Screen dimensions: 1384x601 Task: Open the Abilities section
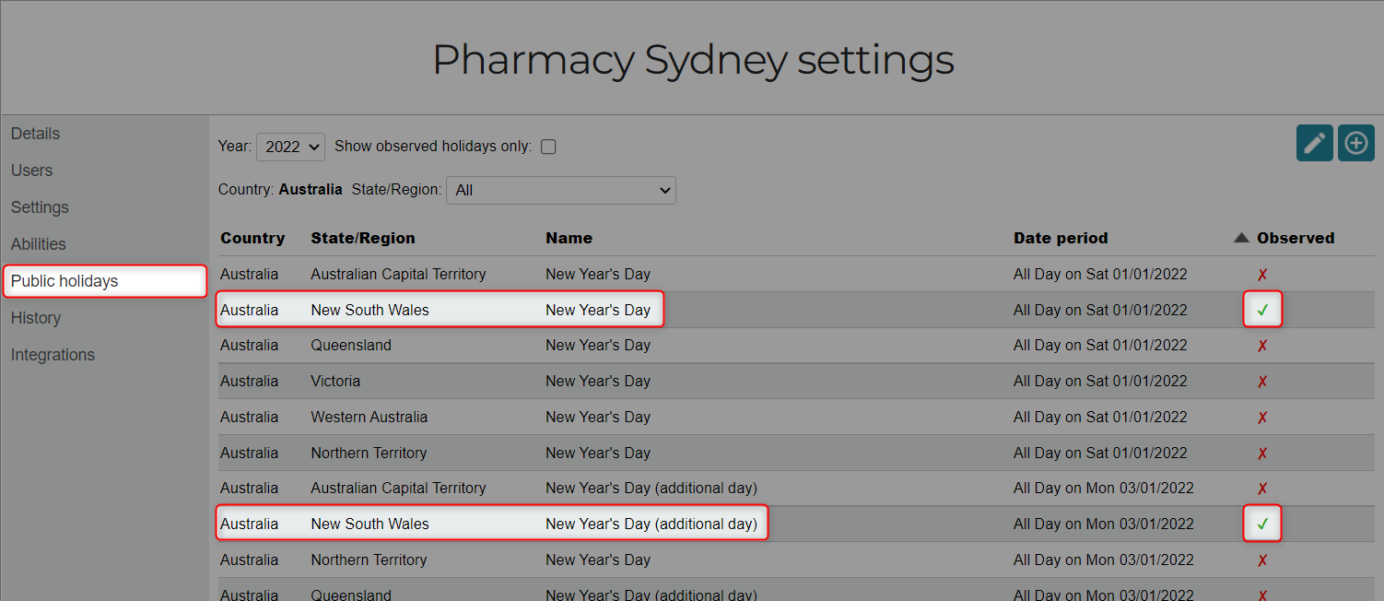coord(39,244)
